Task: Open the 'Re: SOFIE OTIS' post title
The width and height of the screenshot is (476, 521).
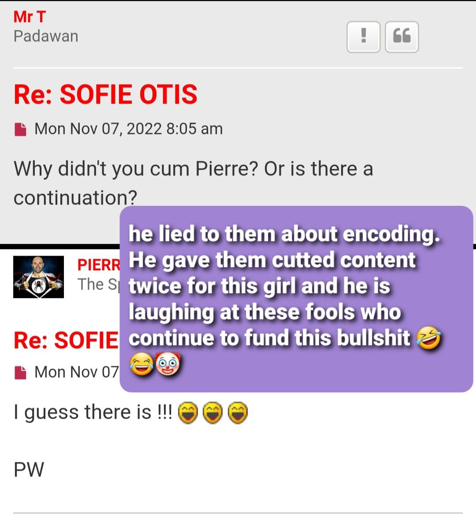Action: tap(105, 94)
